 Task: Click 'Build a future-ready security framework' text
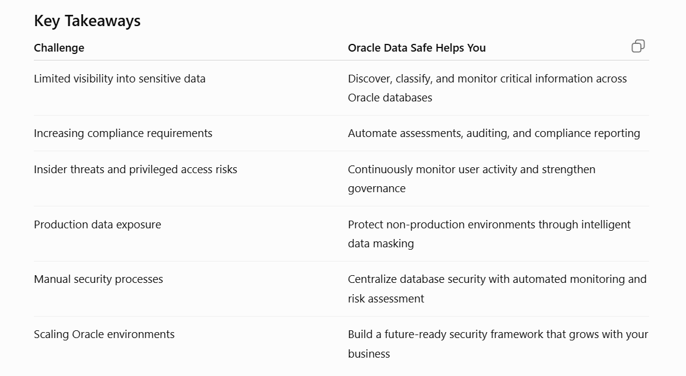pyautogui.click(x=498, y=343)
